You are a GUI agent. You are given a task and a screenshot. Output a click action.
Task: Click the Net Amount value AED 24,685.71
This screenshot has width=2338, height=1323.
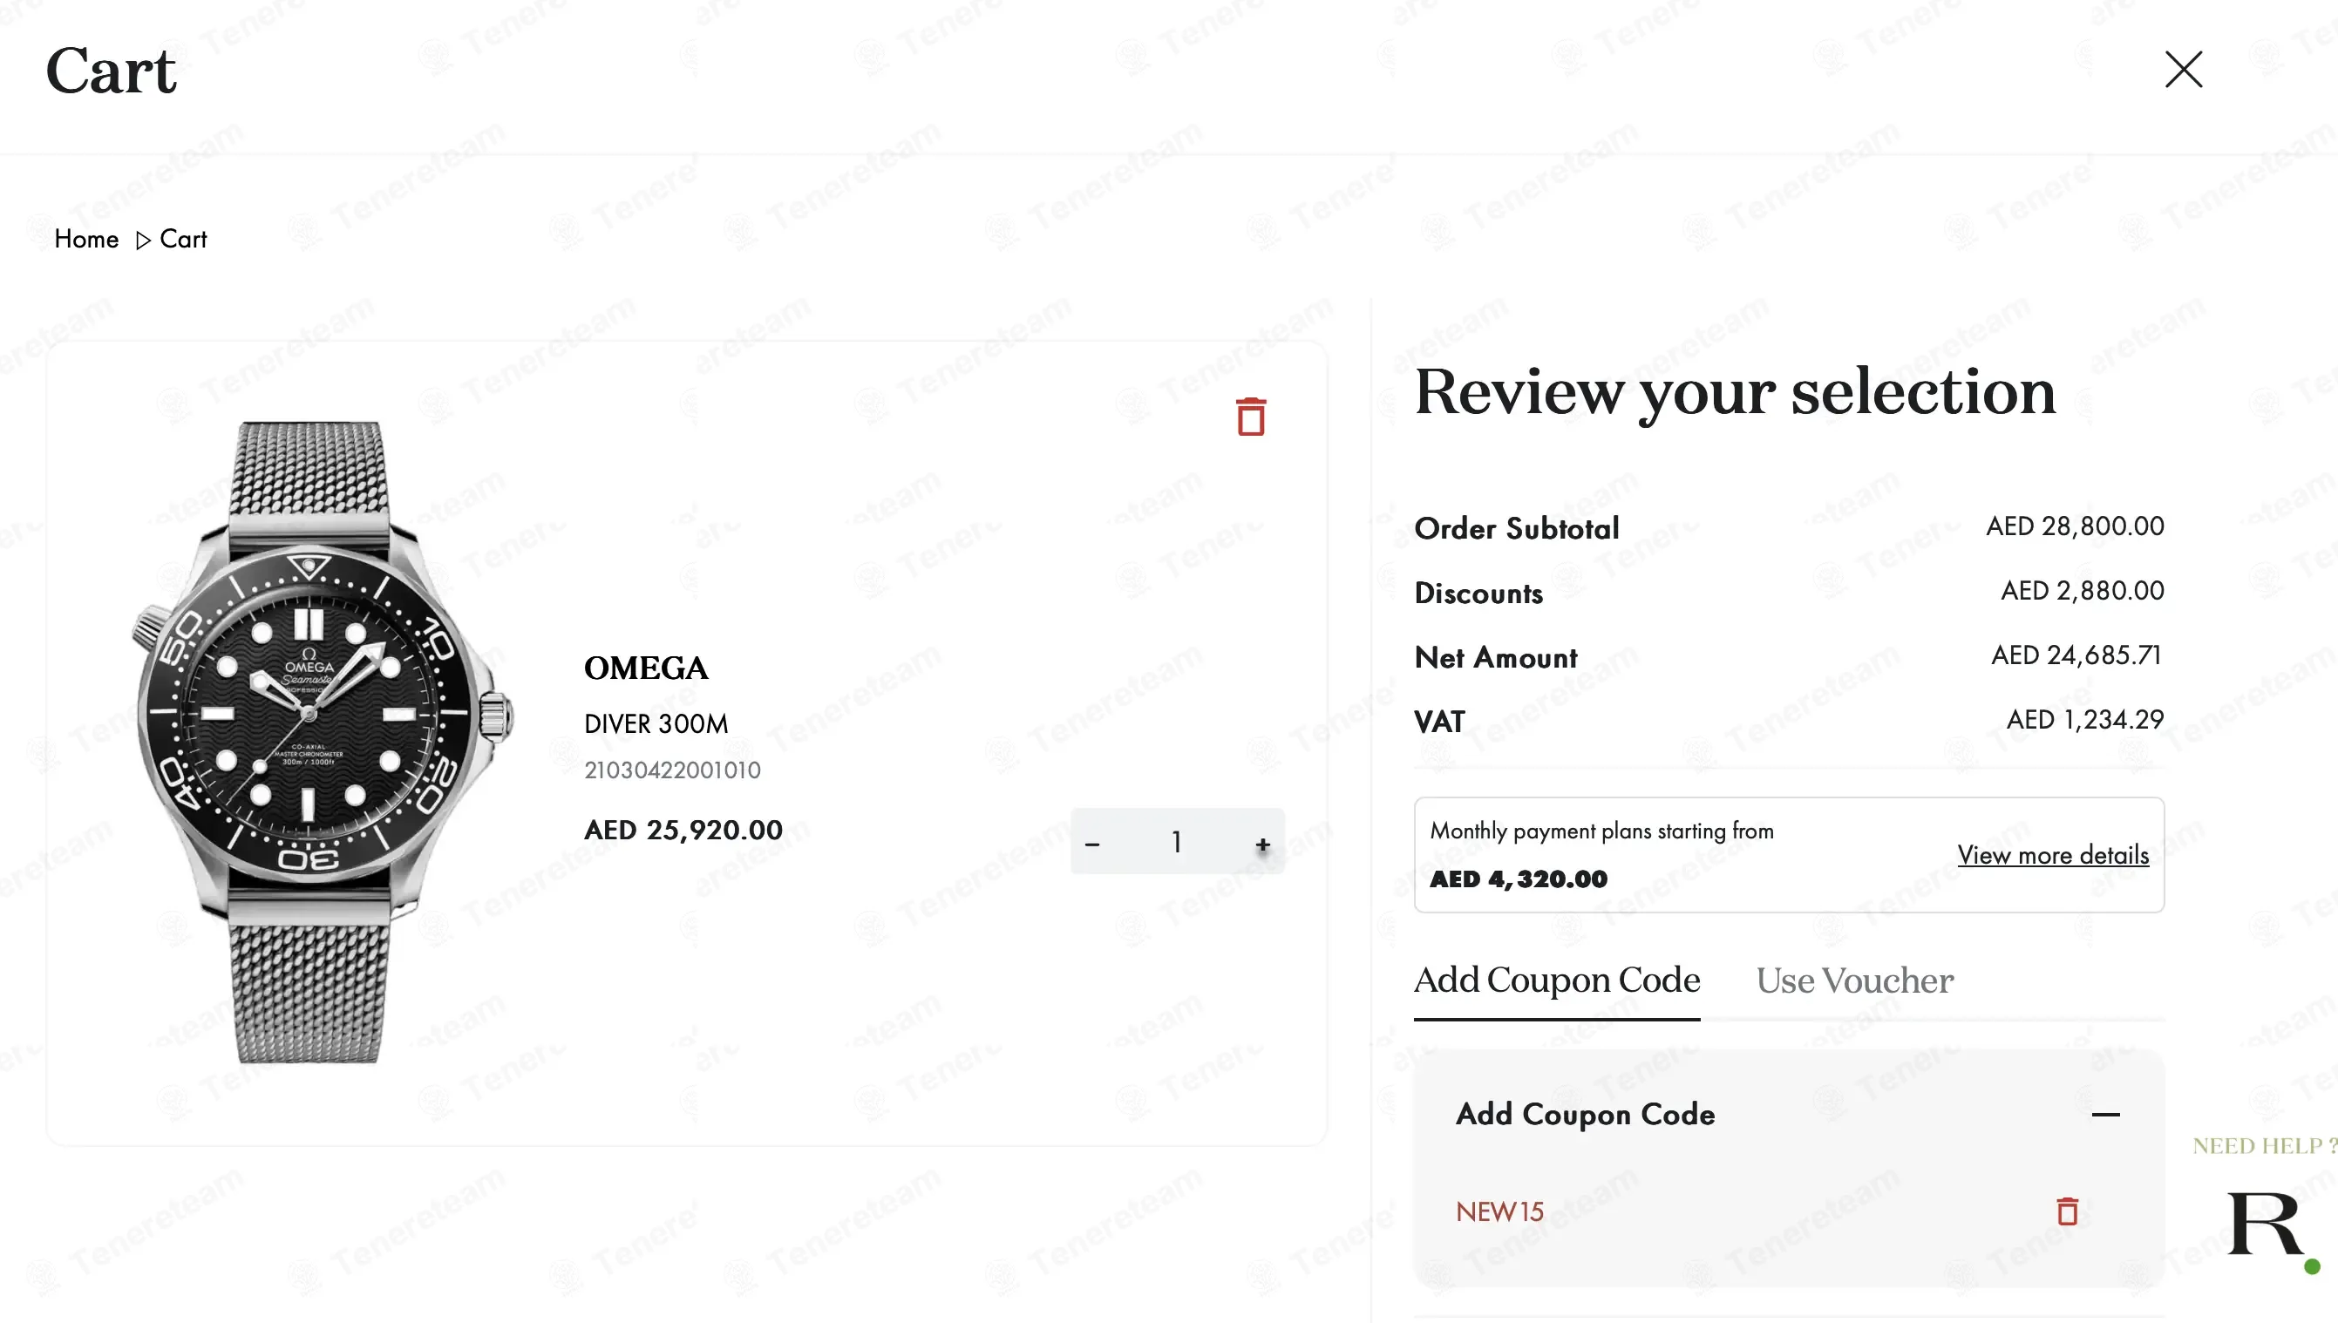coord(2076,655)
